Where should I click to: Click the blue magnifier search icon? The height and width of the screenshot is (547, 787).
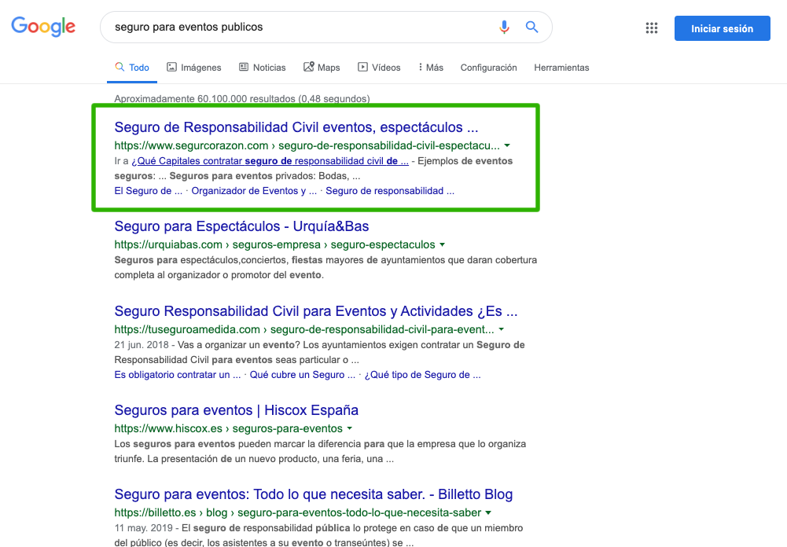click(x=531, y=27)
